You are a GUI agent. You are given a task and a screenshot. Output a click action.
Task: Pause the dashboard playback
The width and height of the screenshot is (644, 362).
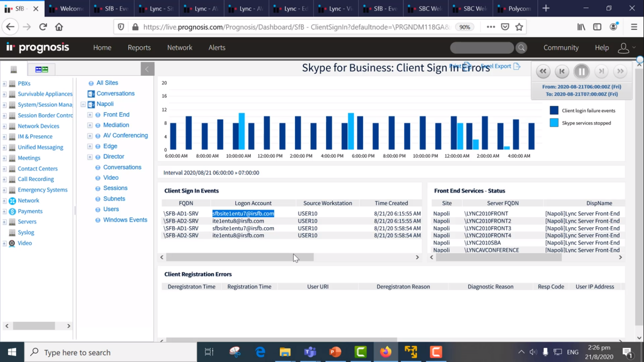[x=582, y=71]
